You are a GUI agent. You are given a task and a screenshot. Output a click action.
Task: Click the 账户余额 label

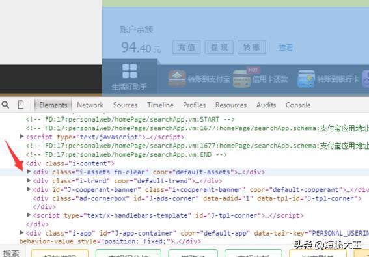pyautogui.click(x=137, y=30)
